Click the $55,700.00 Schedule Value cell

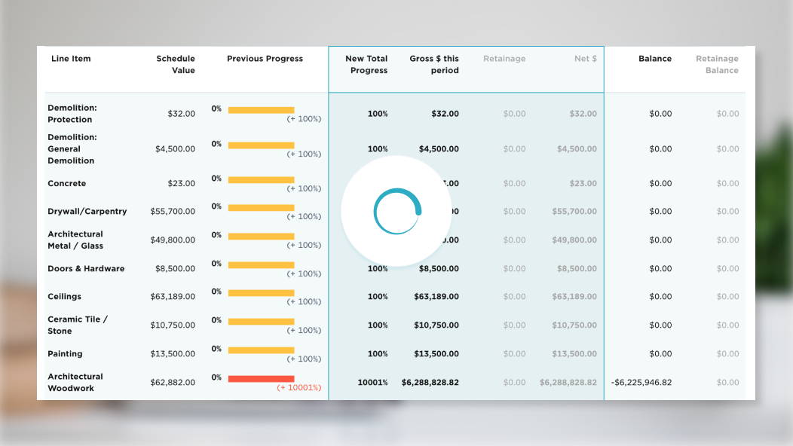coord(173,212)
